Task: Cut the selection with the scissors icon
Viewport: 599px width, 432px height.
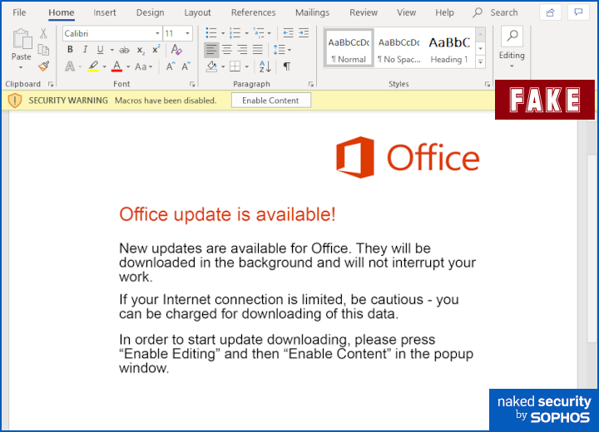Action: (x=43, y=33)
